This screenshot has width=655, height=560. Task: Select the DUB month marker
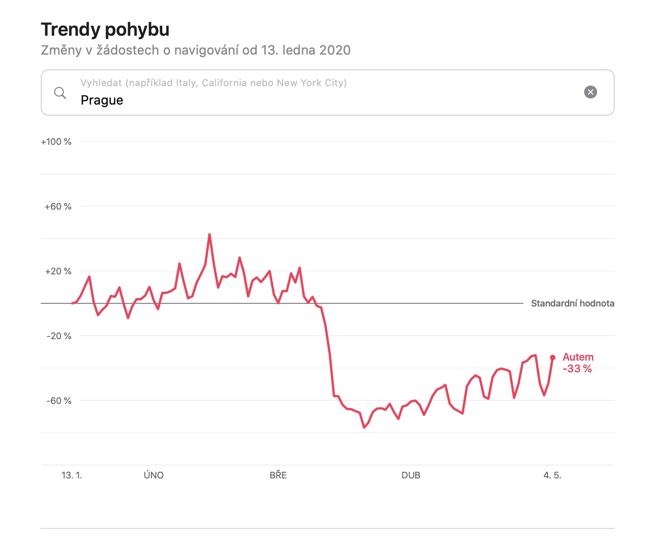point(411,475)
